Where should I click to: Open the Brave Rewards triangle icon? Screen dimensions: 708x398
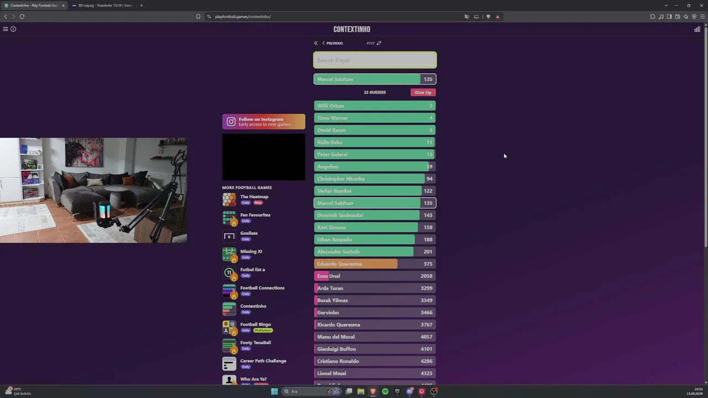click(x=497, y=17)
